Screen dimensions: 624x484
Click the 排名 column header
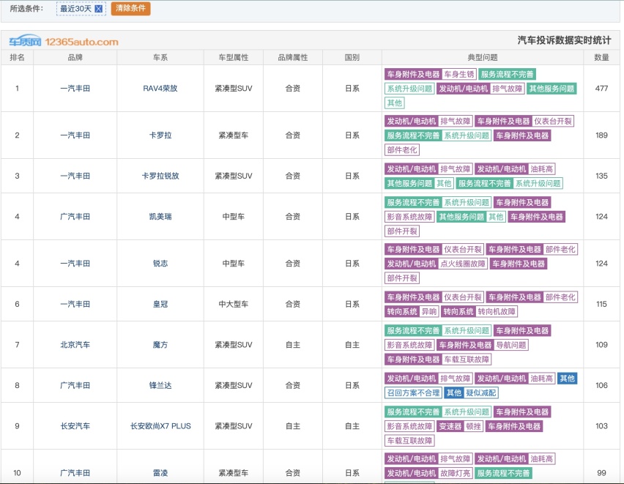(x=17, y=57)
